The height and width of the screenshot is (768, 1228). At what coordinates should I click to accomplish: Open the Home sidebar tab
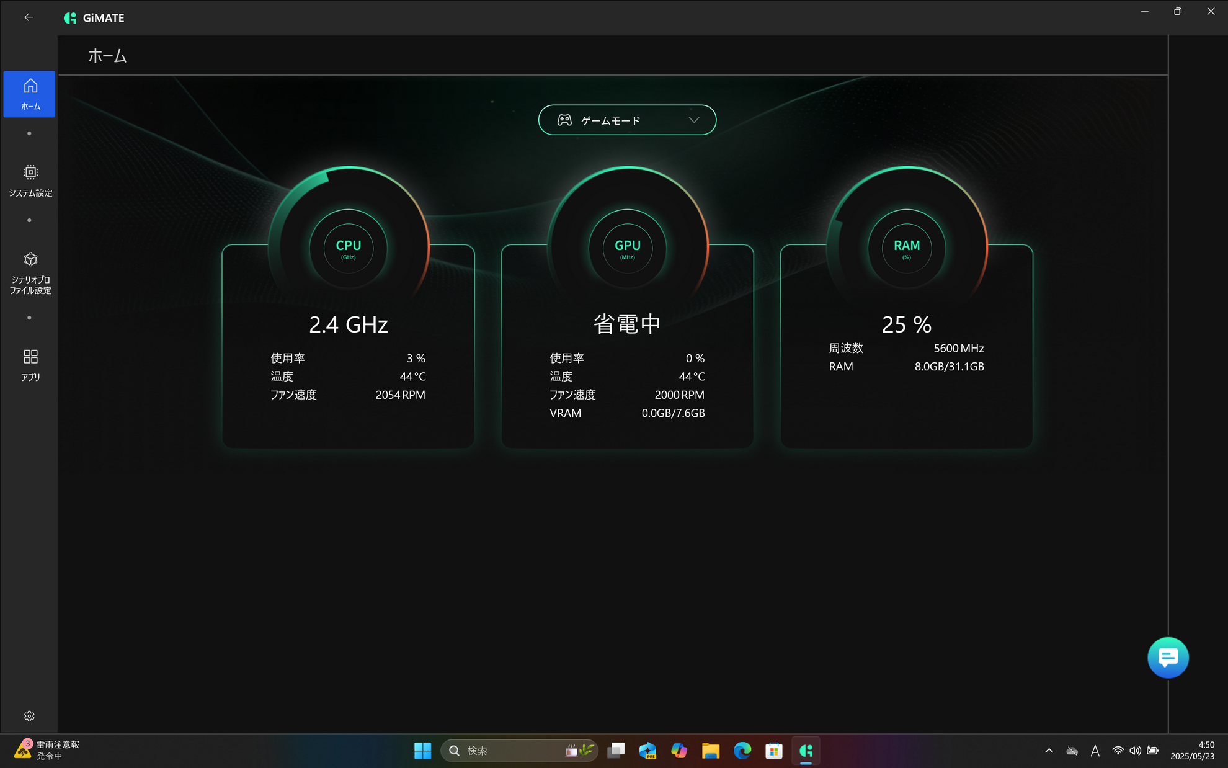[x=30, y=94]
